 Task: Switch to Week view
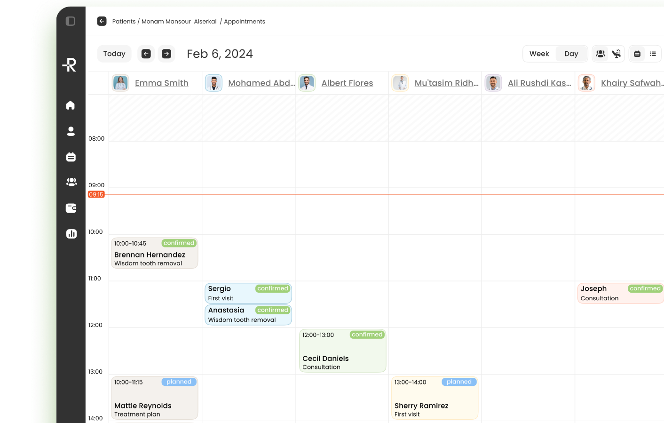click(539, 54)
